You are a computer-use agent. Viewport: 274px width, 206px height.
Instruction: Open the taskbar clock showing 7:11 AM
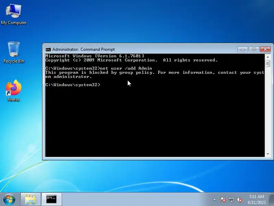(x=257, y=199)
